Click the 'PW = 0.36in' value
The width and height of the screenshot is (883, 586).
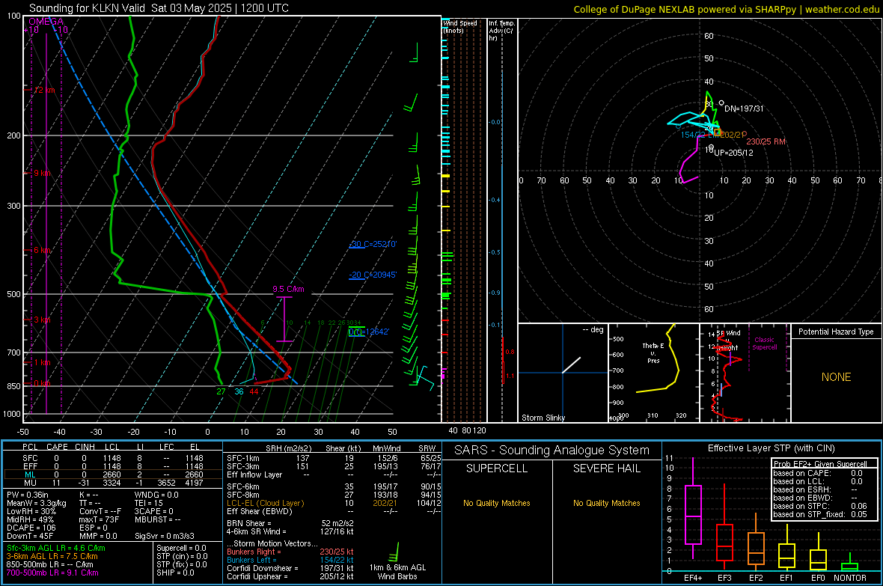28,495
